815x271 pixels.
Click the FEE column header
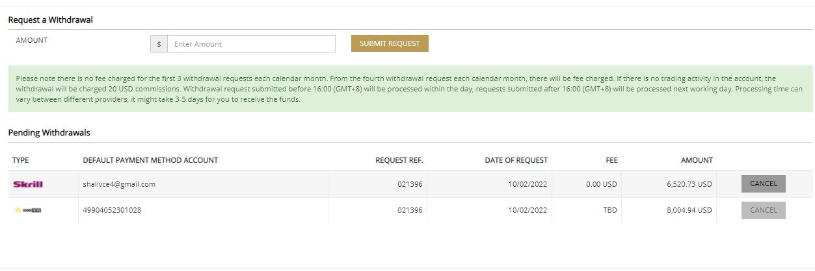(611, 160)
